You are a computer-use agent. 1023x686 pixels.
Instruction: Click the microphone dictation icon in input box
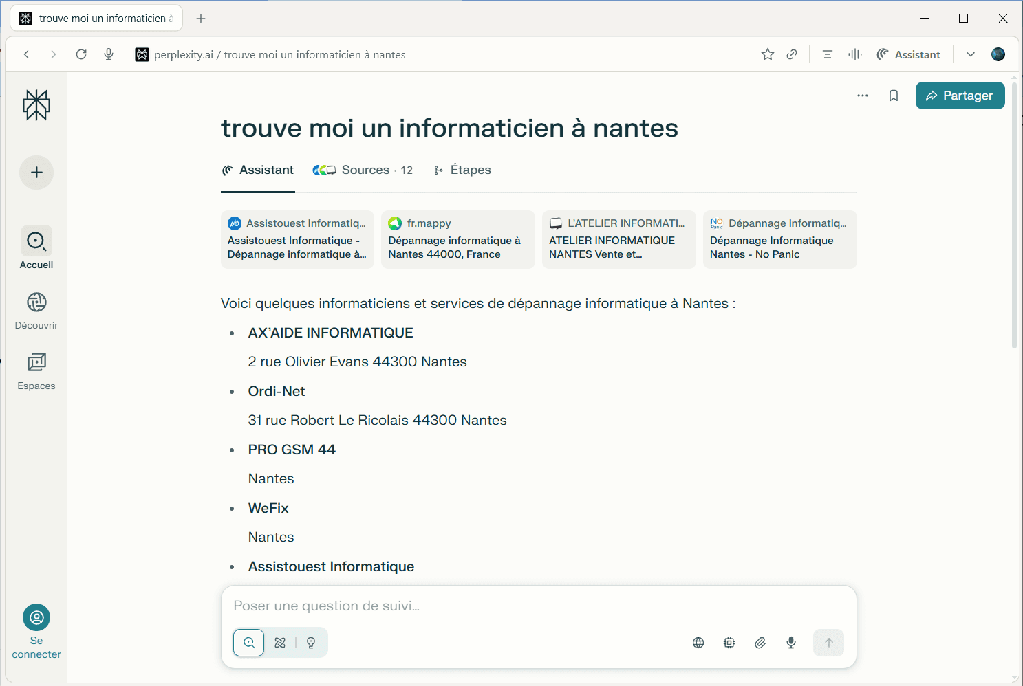(x=791, y=643)
